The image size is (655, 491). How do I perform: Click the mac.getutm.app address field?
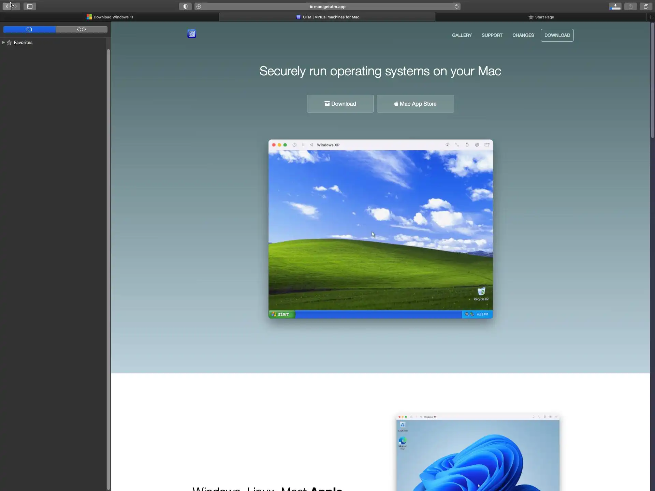(329, 6)
